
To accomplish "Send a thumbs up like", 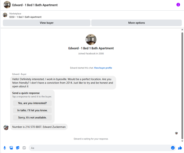I will click(x=180, y=148).
